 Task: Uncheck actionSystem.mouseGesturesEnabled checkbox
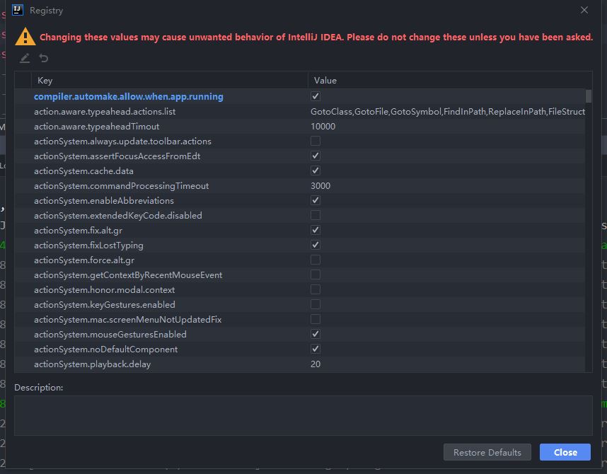point(316,335)
